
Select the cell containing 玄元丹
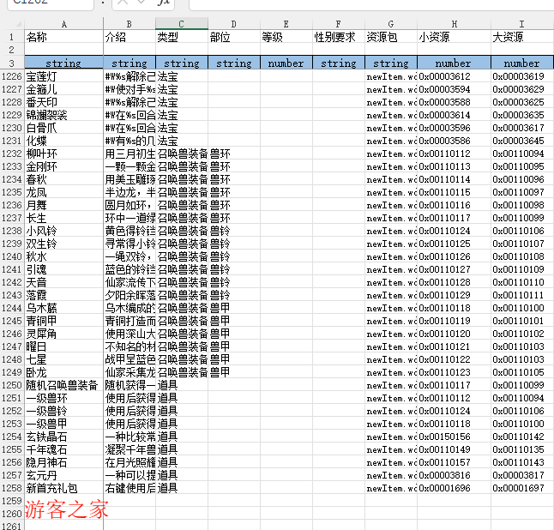[63, 475]
